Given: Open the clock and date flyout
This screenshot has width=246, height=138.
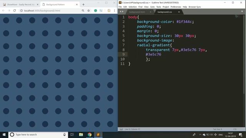Looking at the screenshot, I should click(x=230, y=135).
